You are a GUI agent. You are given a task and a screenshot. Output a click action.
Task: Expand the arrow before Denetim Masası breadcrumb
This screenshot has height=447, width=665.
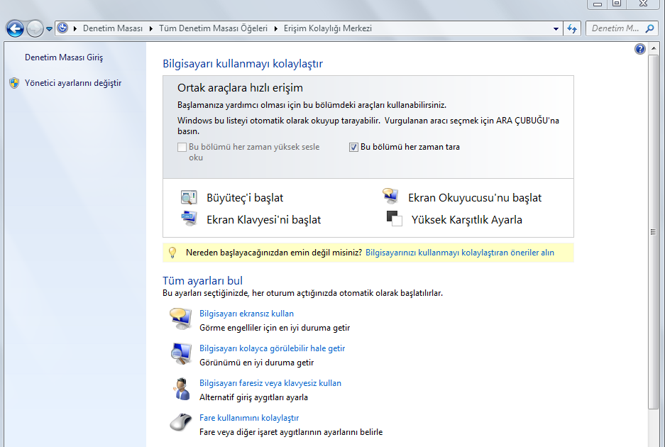point(75,28)
